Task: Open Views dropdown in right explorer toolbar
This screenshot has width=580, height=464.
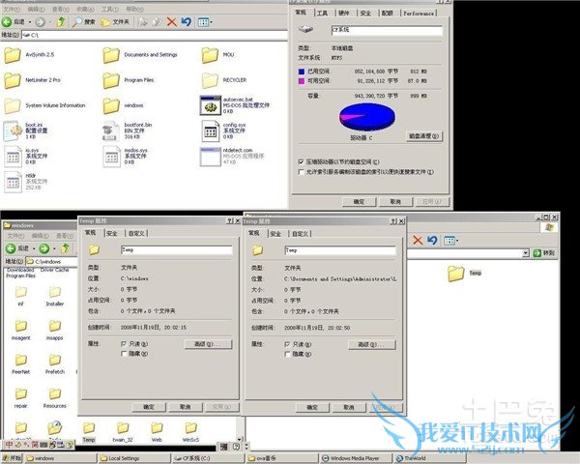Action: (457, 241)
